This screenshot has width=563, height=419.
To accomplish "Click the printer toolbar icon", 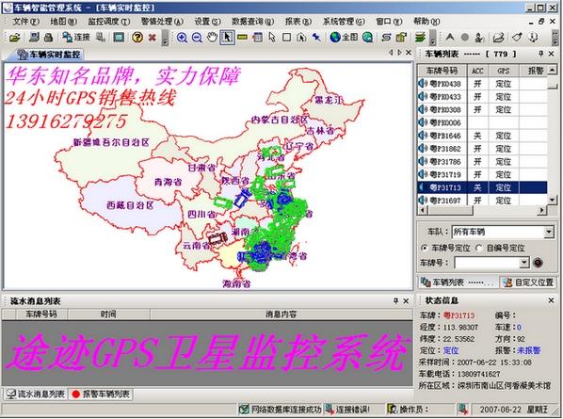I will click(48, 37).
